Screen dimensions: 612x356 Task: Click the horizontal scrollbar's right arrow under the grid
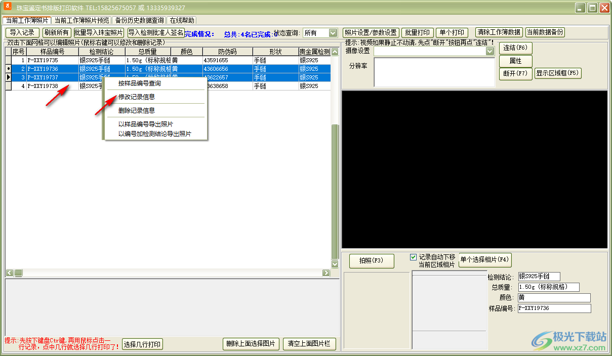[x=326, y=273]
